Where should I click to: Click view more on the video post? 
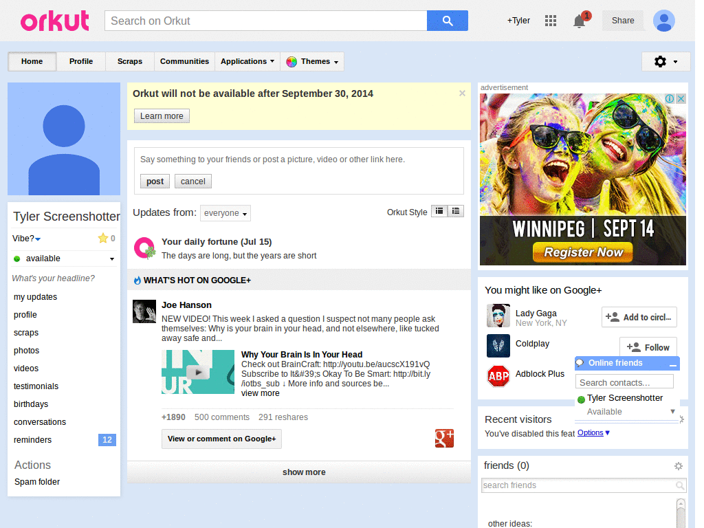coord(261,393)
